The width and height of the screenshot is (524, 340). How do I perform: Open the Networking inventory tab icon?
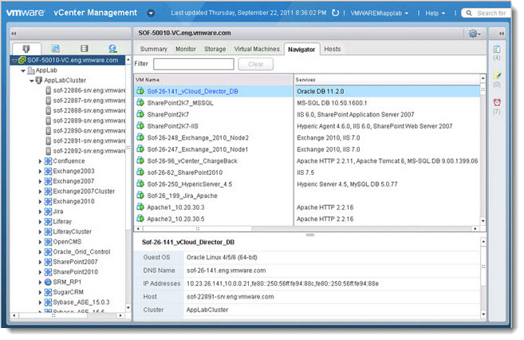tap(112, 49)
